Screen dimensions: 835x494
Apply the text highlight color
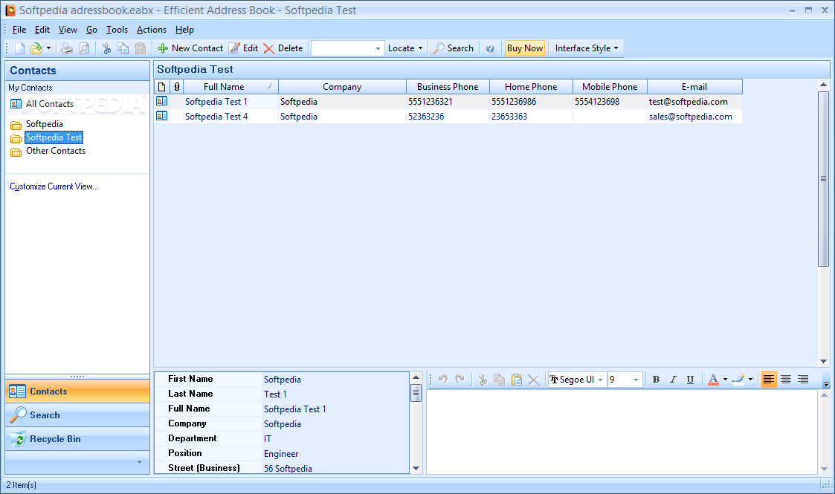738,380
